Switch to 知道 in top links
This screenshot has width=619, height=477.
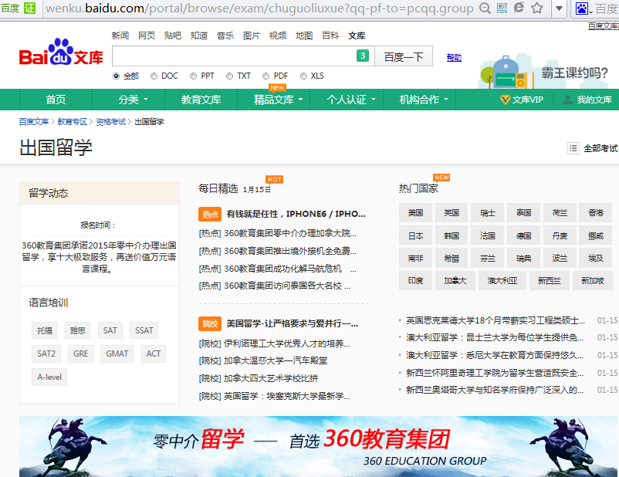click(199, 36)
